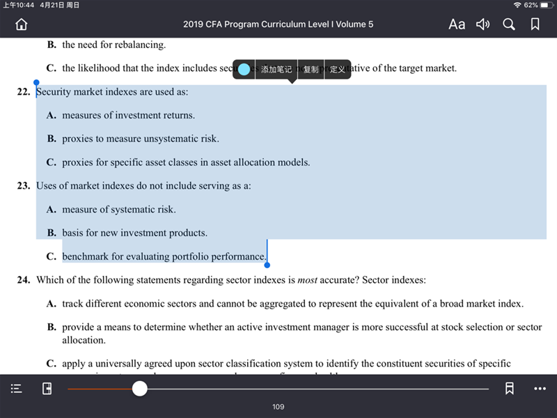Choose 添加笔记 to add a note
Screen dimensions: 557x418
pos(276,69)
